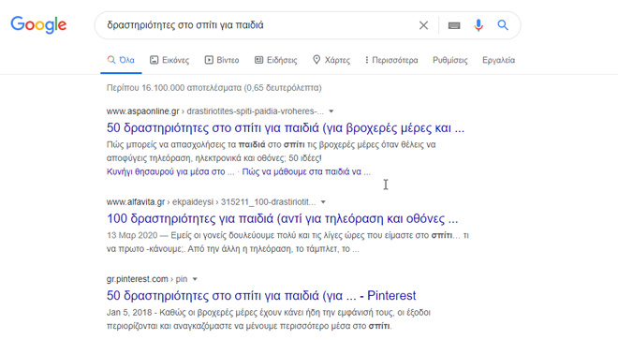This screenshot has height=340, width=618.
Task: Open the Χάρτες tab
Action: pyautogui.click(x=331, y=60)
